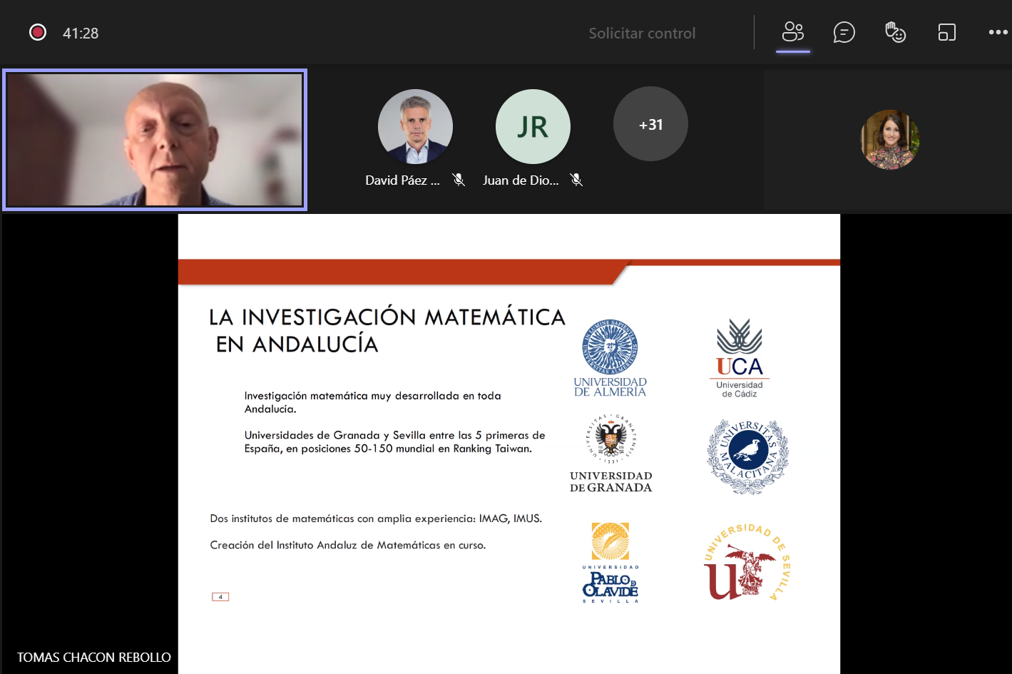Click the red recording indicator
Screen dimensions: 1012x674
click(38, 32)
